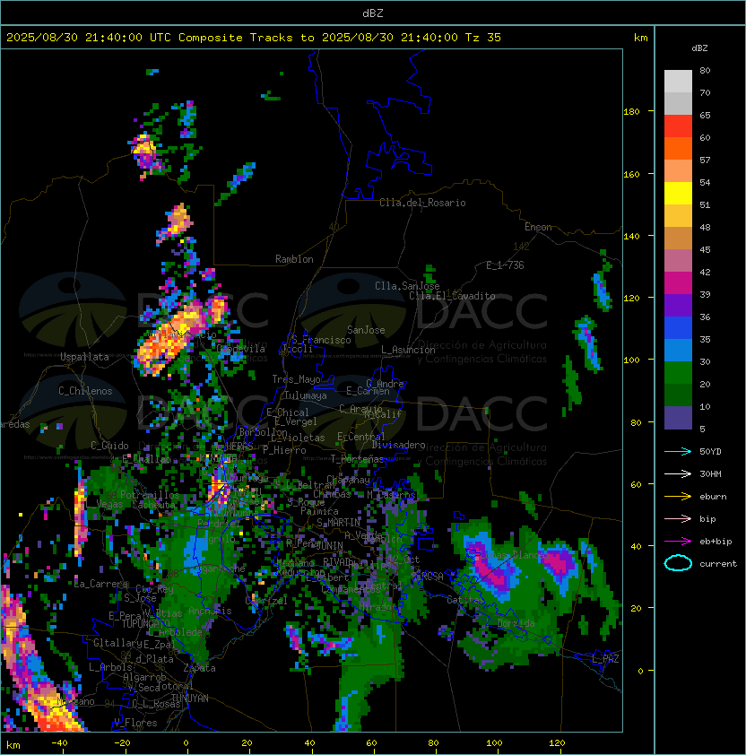Image resolution: width=746 pixels, height=755 pixels.
Task: Click the cyan 50YD arrow in legend
Action: tap(678, 451)
